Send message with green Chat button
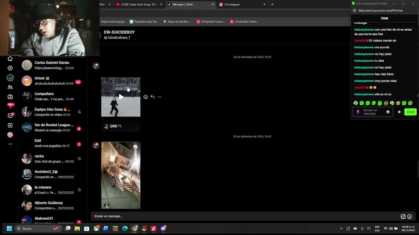This screenshot has width=419, height=235. [410, 112]
